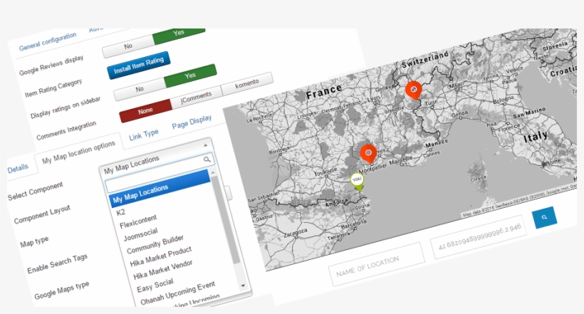Click the Map type label
The height and width of the screenshot is (314, 584).
tap(34, 241)
